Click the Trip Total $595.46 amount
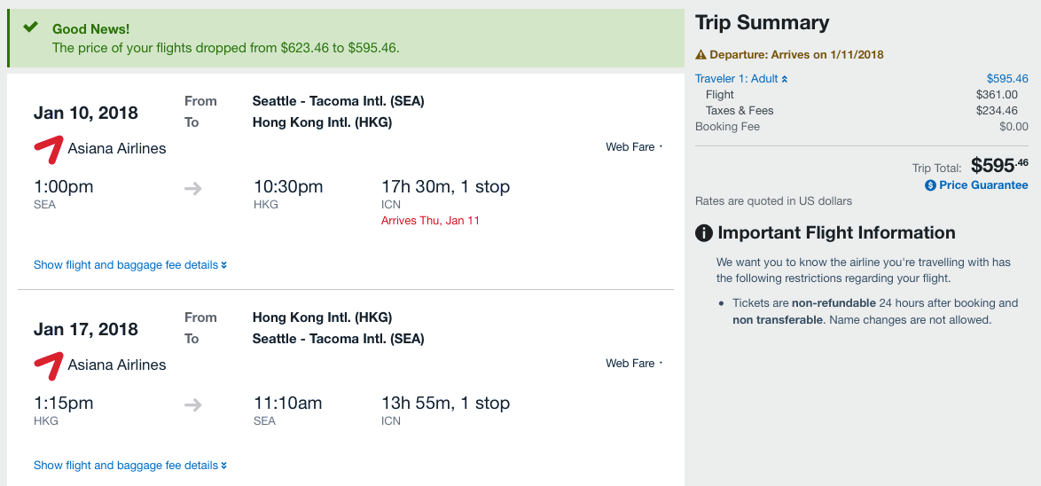The width and height of the screenshot is (1041, 486). (x=999, y=166)
